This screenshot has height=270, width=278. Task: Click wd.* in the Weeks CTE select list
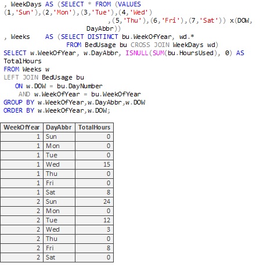click(x=187, y=37)
